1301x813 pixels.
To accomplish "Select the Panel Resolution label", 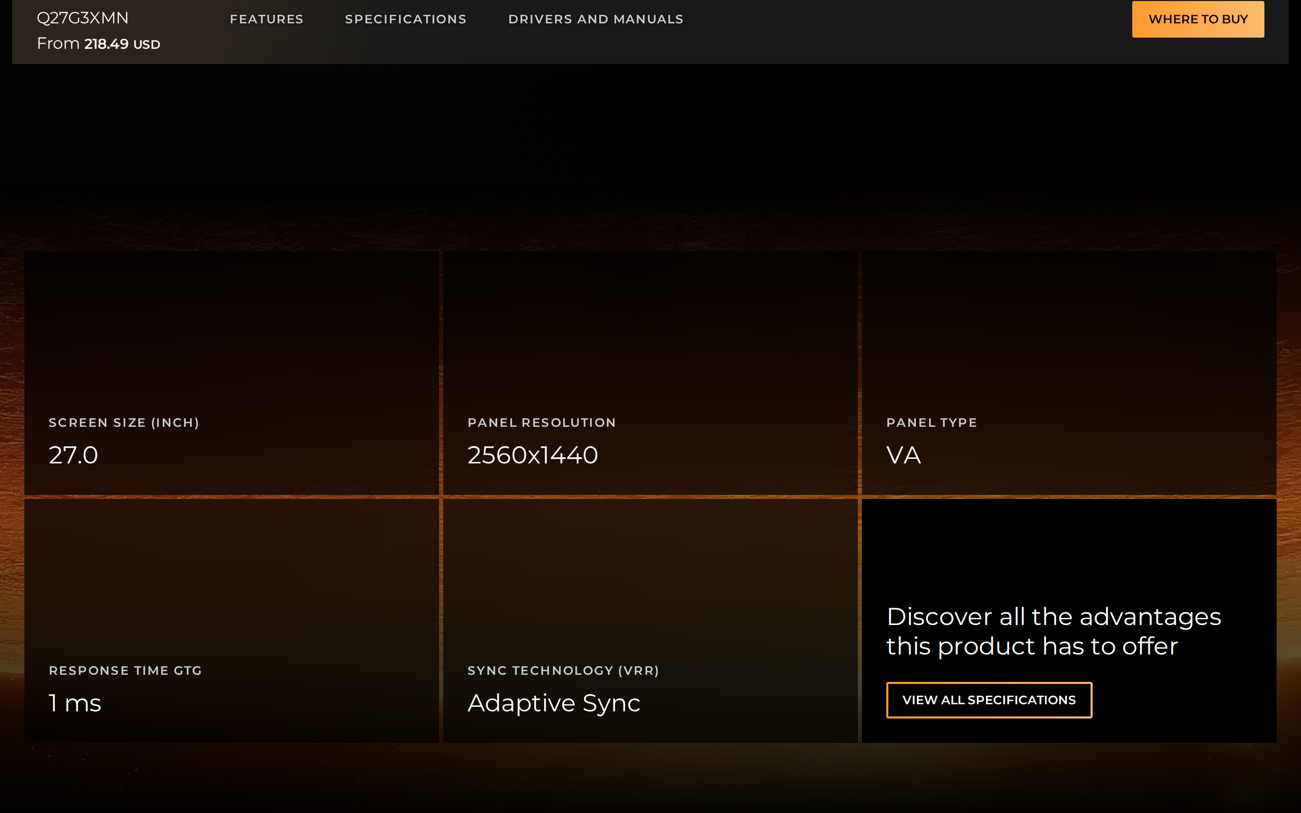I will coord(542,423).
